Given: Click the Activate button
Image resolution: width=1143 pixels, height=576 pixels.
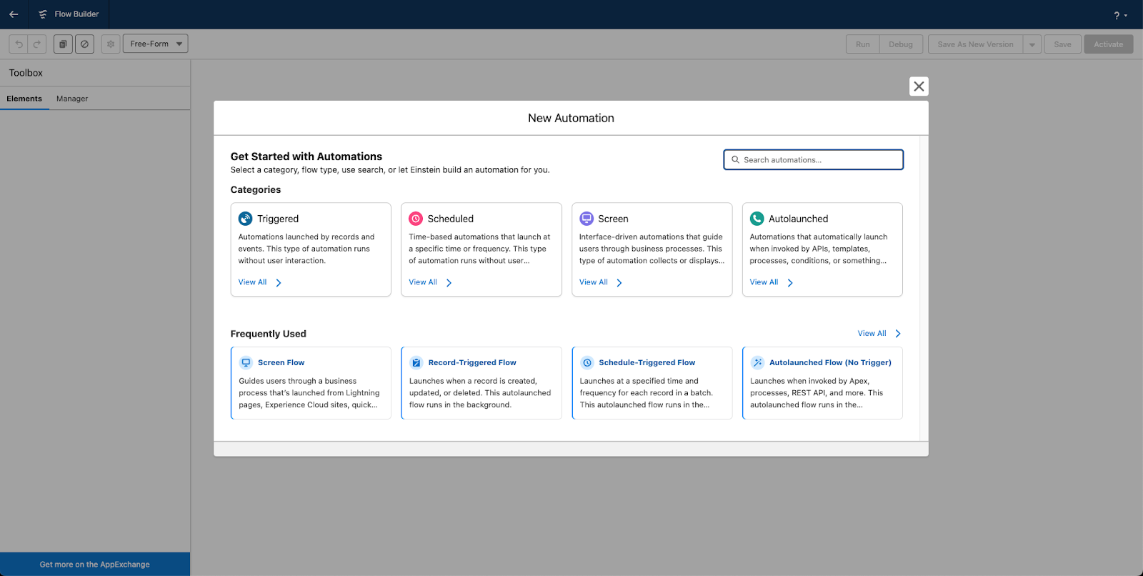Looking at the screenshot, I should [x=1108, y=44].
